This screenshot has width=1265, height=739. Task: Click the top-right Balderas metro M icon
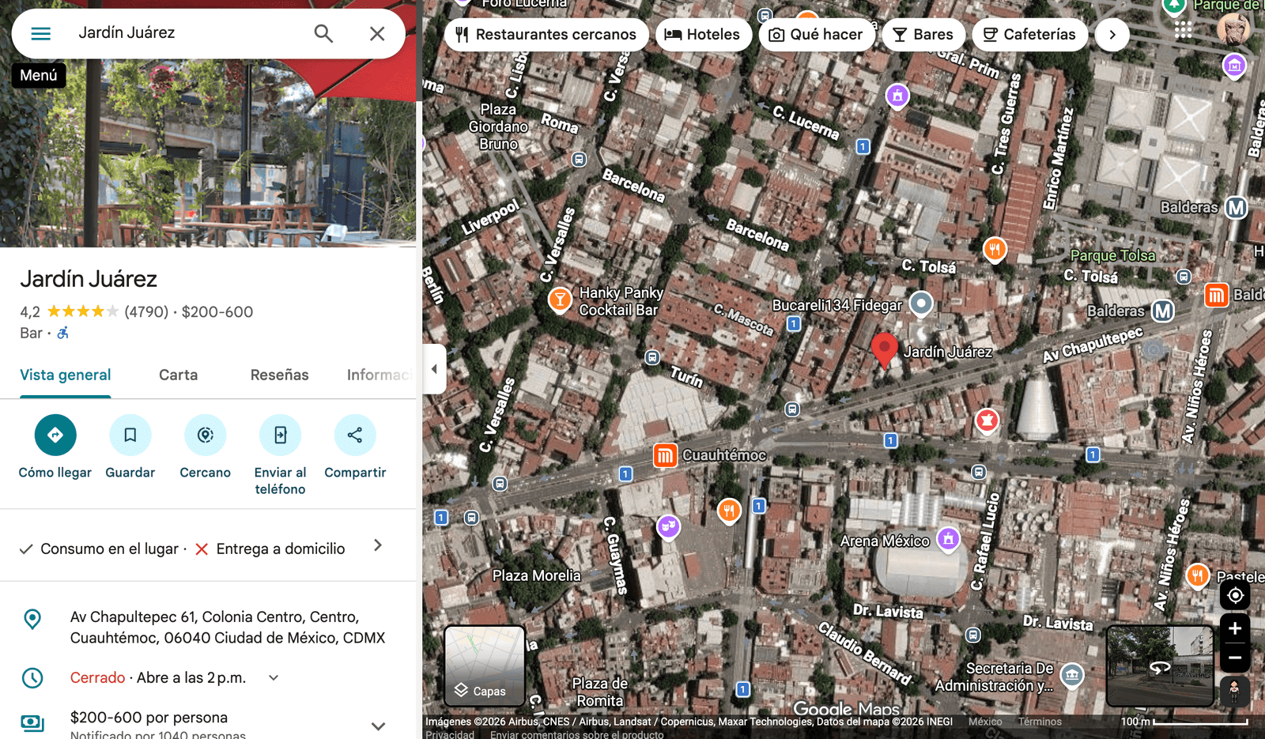tap(1237, 208)
